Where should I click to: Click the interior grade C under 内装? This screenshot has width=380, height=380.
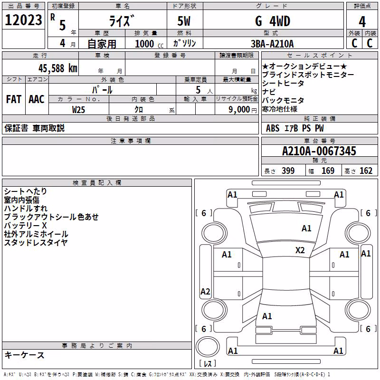370,43
